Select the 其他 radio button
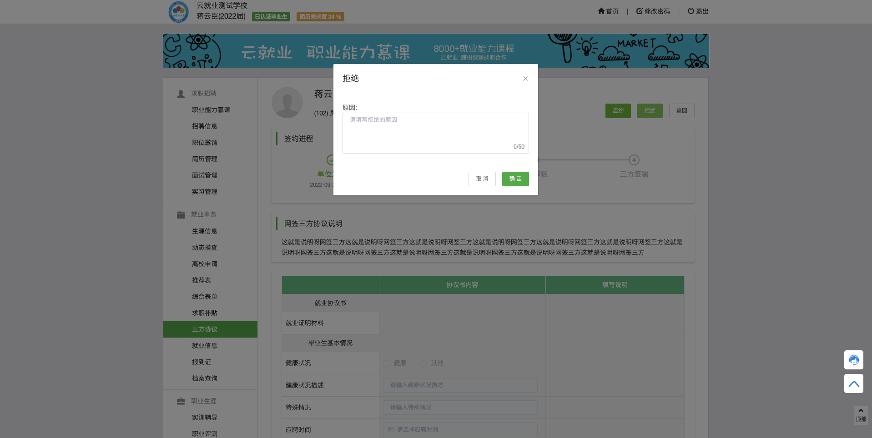Image resolution: width=872 pixels, height=438 pixels. tap(423, 363)
